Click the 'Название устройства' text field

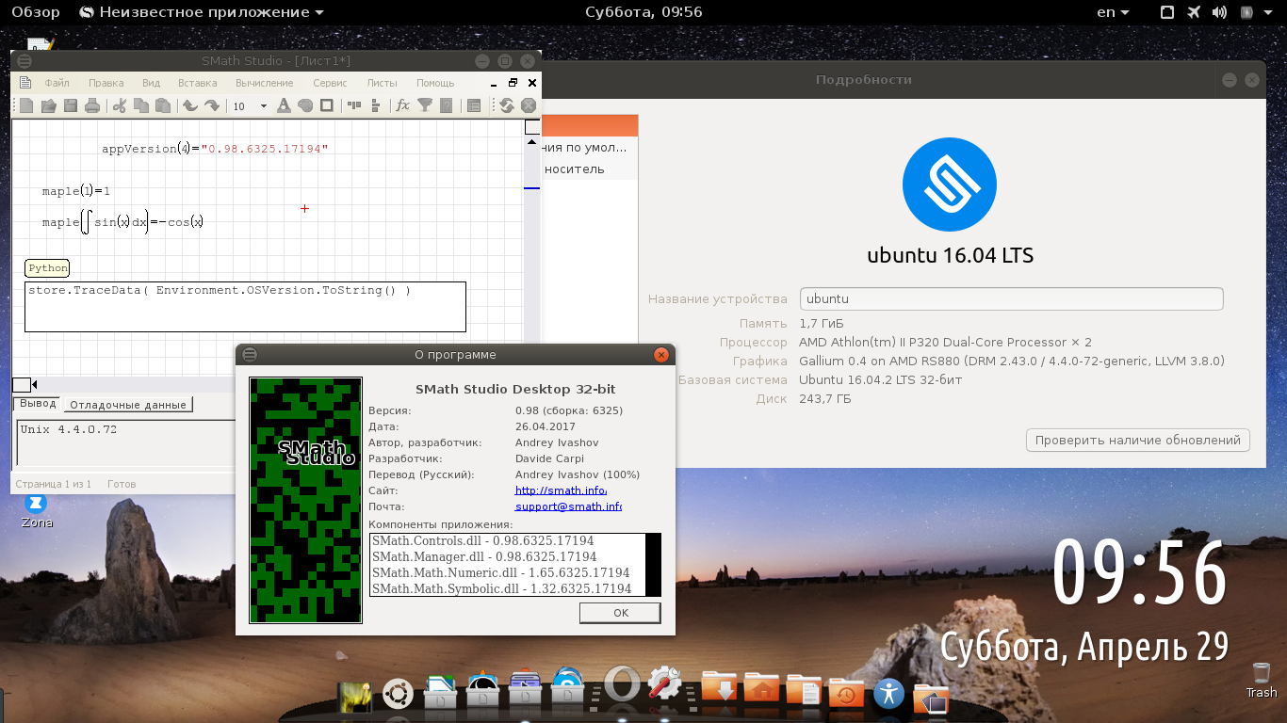pos(1011,298)
